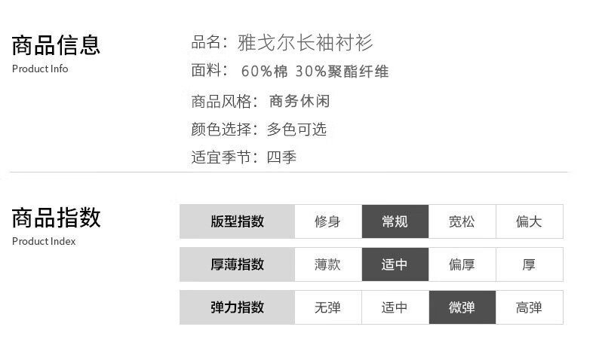Choose 偏大 in the 版型指数 row
The width and height of the screenshot is (596, 348).
pos(530,221)
